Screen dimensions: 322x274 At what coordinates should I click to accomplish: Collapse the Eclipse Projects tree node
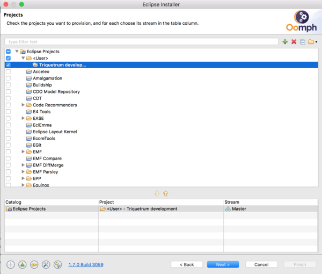pyautogui.click(x=17, y=51)
